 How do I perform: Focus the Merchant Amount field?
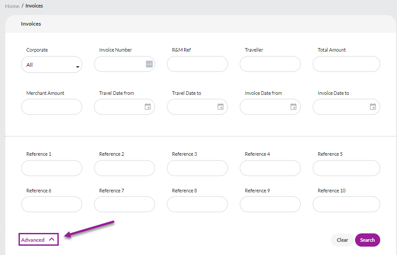point(52,107)
